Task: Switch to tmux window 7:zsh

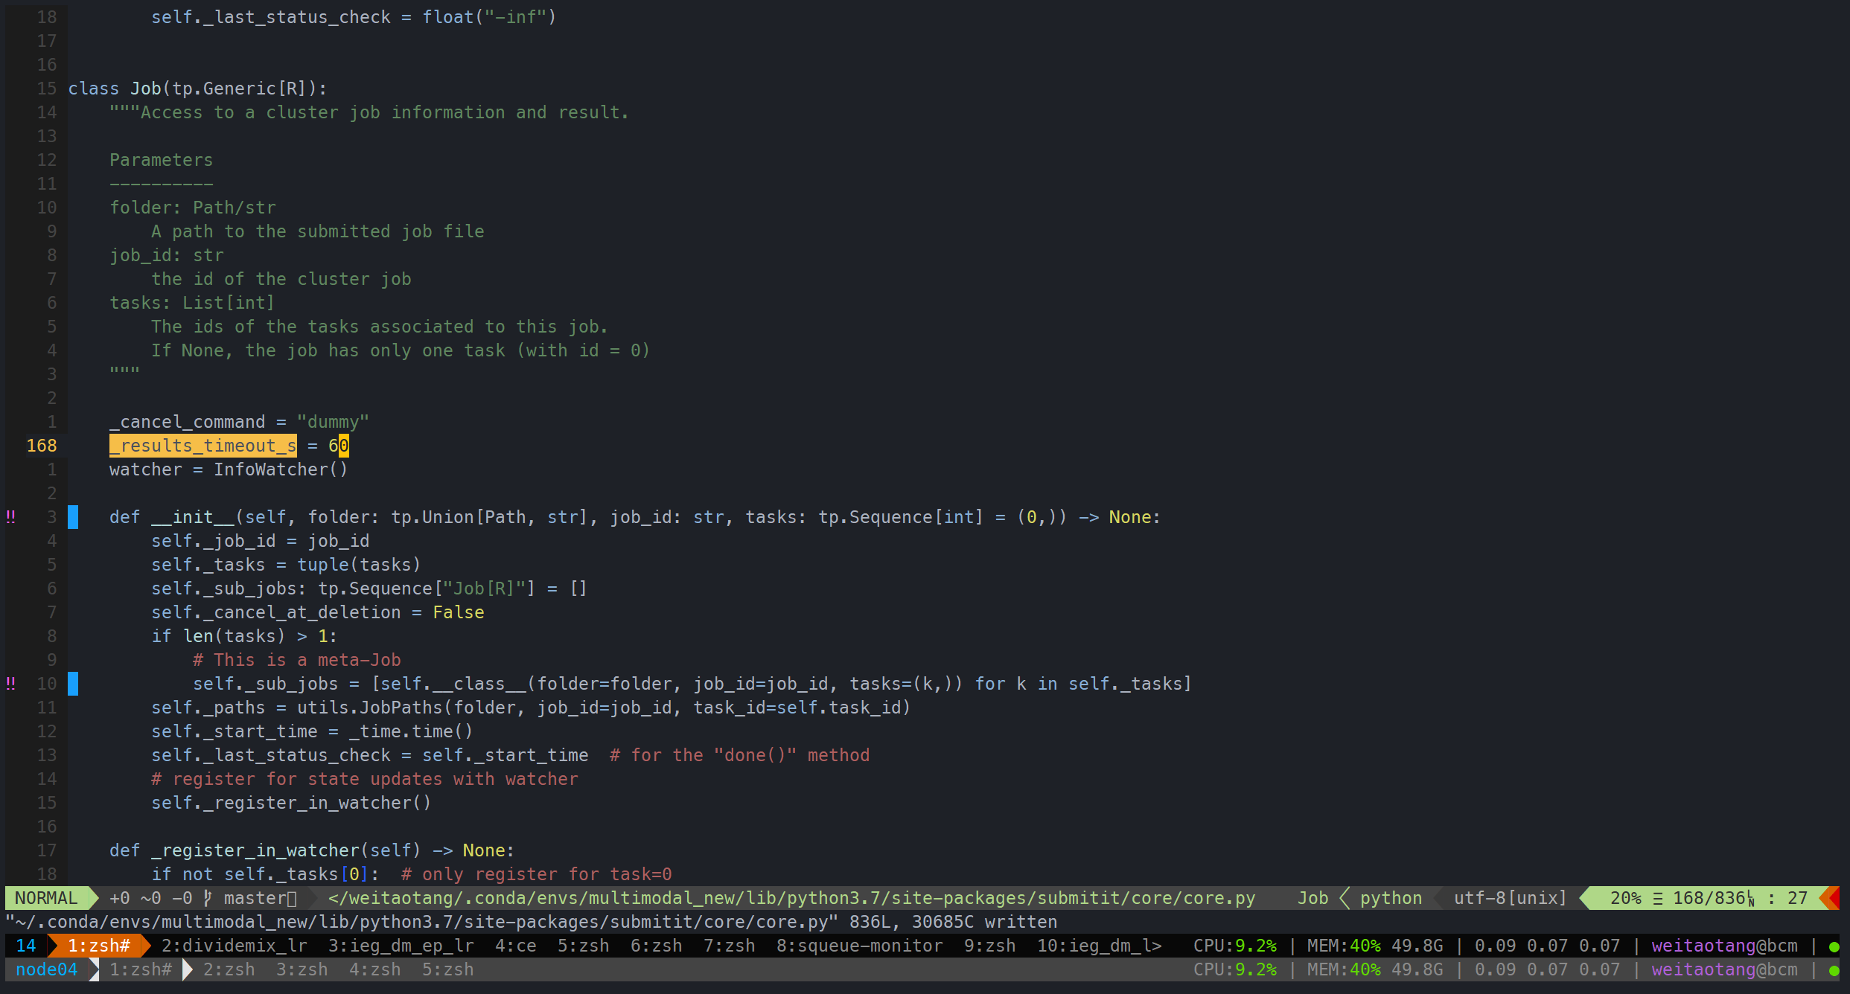Action: click(730, 946)
